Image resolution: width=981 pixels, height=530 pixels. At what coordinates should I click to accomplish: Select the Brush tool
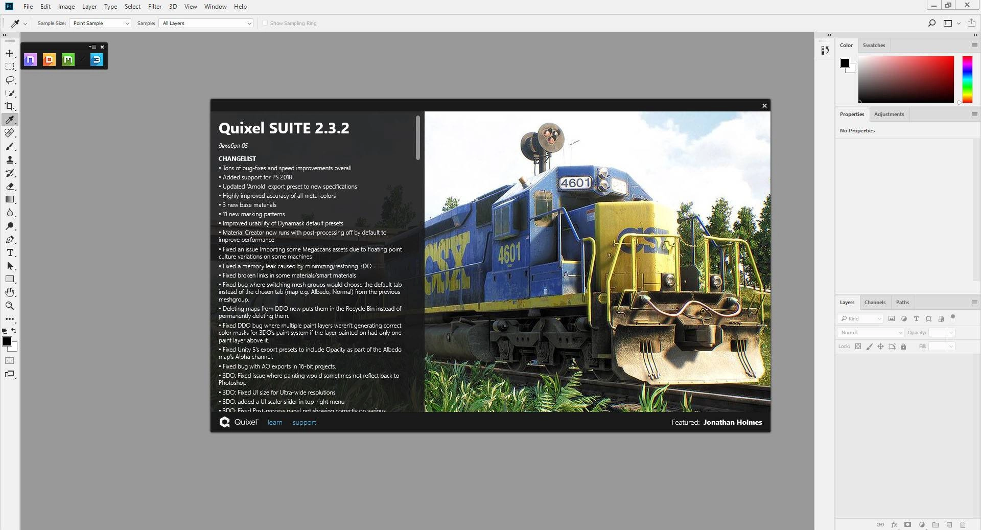[x=10, y=147]
